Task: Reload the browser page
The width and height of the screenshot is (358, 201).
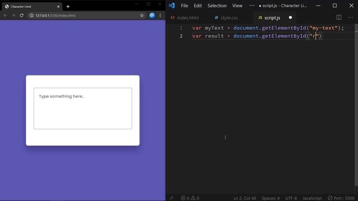Action: (21, 16)
